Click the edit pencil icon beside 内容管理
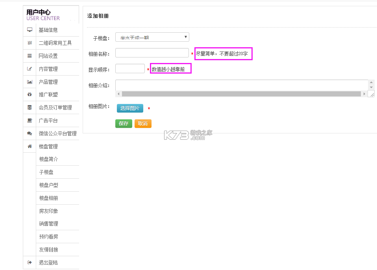Image resolution: width=377 pixels, height=270 pixels. coord(30,69)
